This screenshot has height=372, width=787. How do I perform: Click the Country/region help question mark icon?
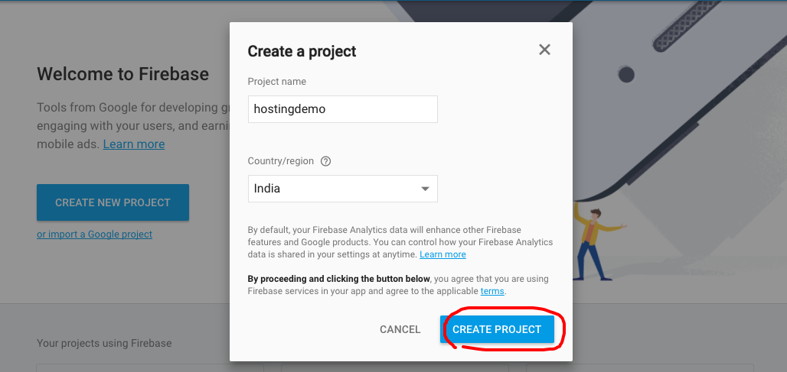click(x=325, y=161)
